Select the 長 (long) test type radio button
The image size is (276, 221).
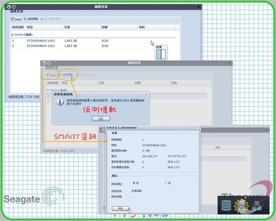pos(166,182)
